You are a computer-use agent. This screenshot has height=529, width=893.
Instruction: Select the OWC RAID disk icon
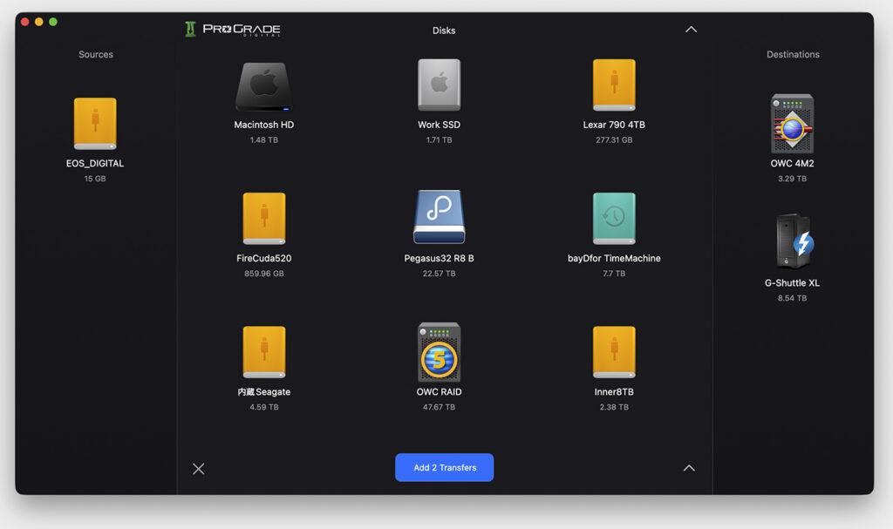(x=439, y=352)
